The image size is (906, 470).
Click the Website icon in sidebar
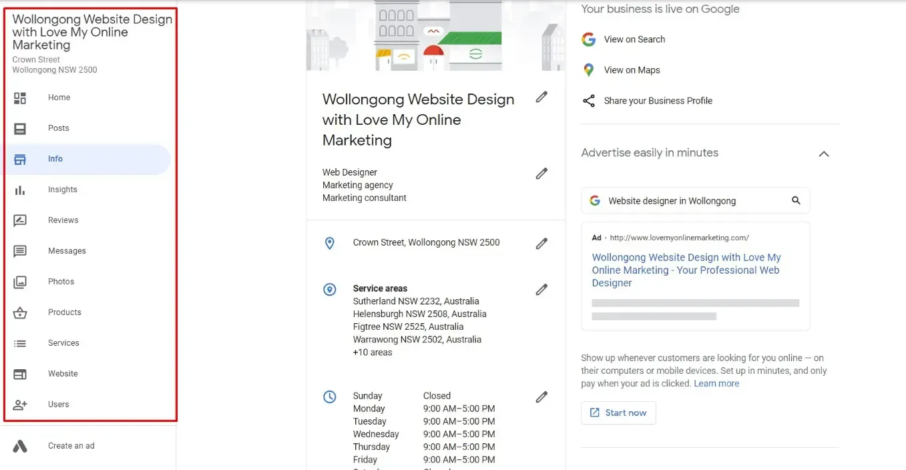20,375
